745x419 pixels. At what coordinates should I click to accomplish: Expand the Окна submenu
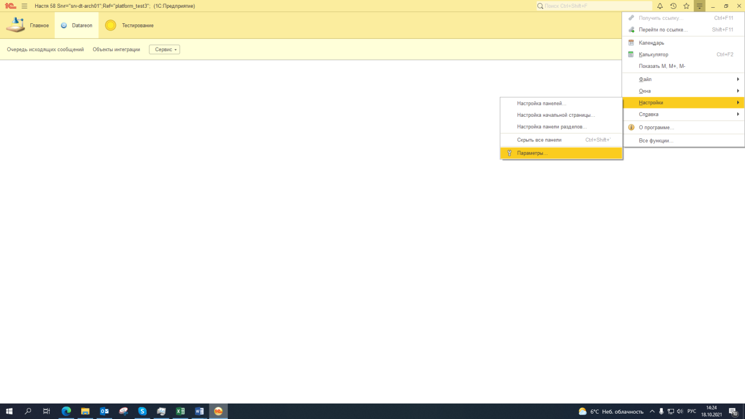(644, 91)
